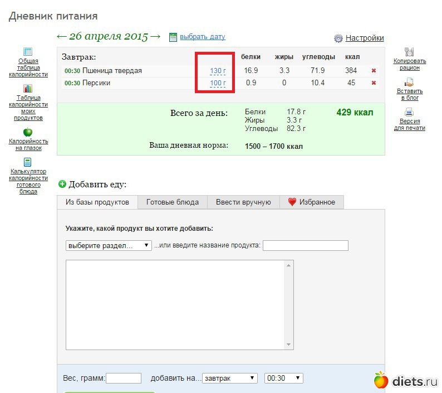The image size is (442, 393).
Task: Click the calculator icon for ready dish calories
Action: (28, 162)
